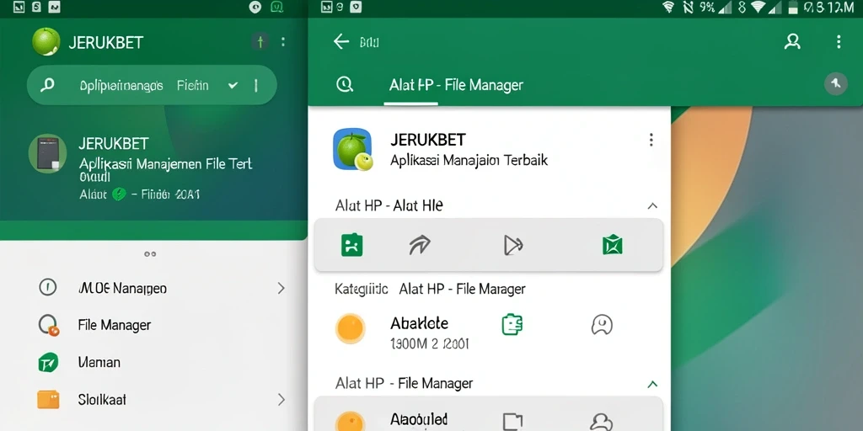This screenshot has width=863, height=431.
Task: Click the File Manager sidebar icon
Action: (48, 325)
